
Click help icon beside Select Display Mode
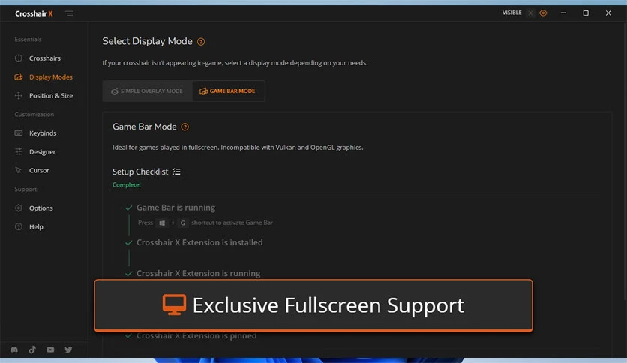(201, 41)
